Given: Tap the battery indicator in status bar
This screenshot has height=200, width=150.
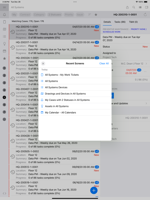Looking at the screenshot, I should (146, 2).
